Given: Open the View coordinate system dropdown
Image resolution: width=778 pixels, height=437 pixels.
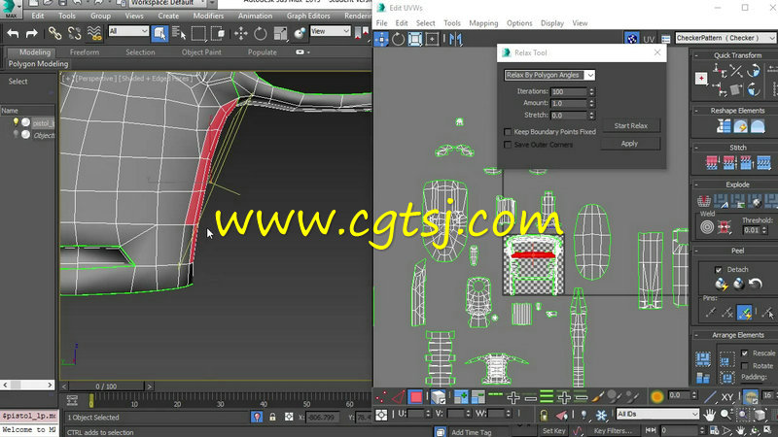Looking at the screenshot, I should coord(330,31).
